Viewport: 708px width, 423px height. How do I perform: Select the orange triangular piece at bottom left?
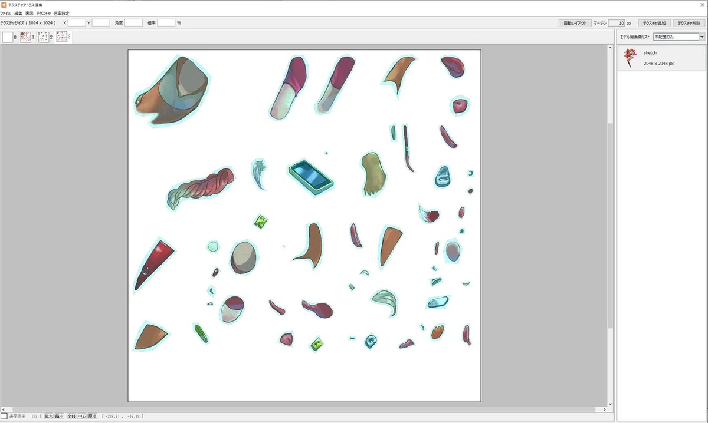[150, 336]
